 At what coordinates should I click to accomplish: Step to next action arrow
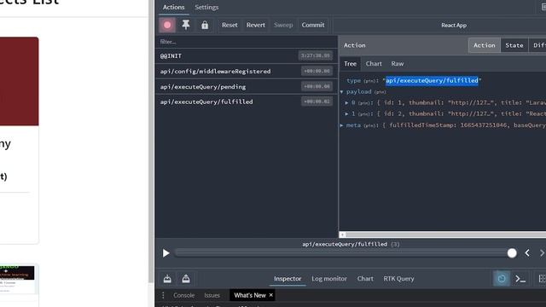coord(542,253)
